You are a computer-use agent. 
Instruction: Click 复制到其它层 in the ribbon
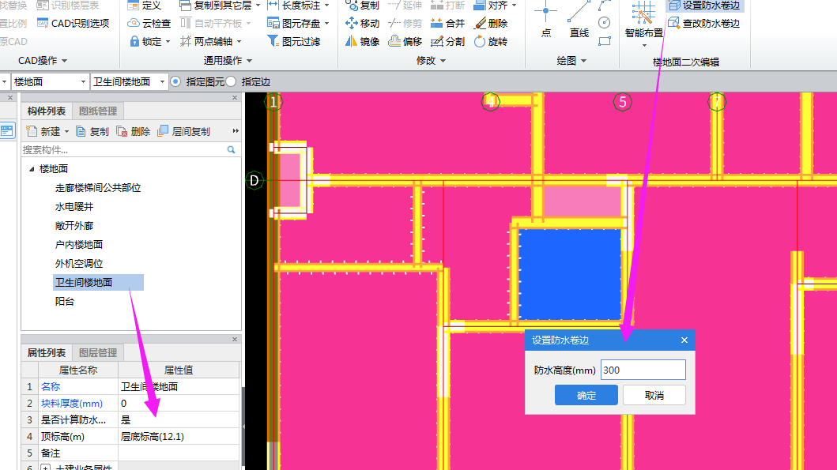(220, 6)
